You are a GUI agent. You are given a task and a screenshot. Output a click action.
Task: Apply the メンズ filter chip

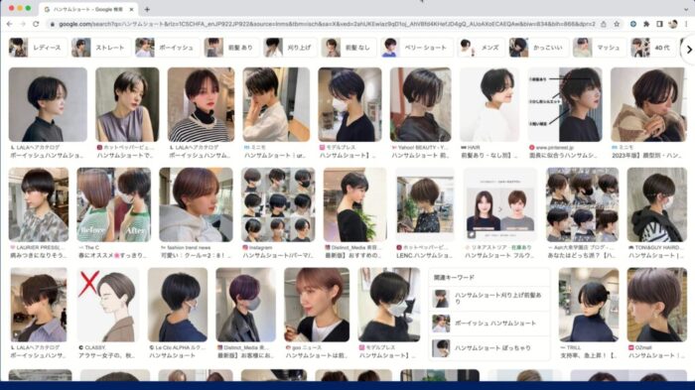[481, 48]
